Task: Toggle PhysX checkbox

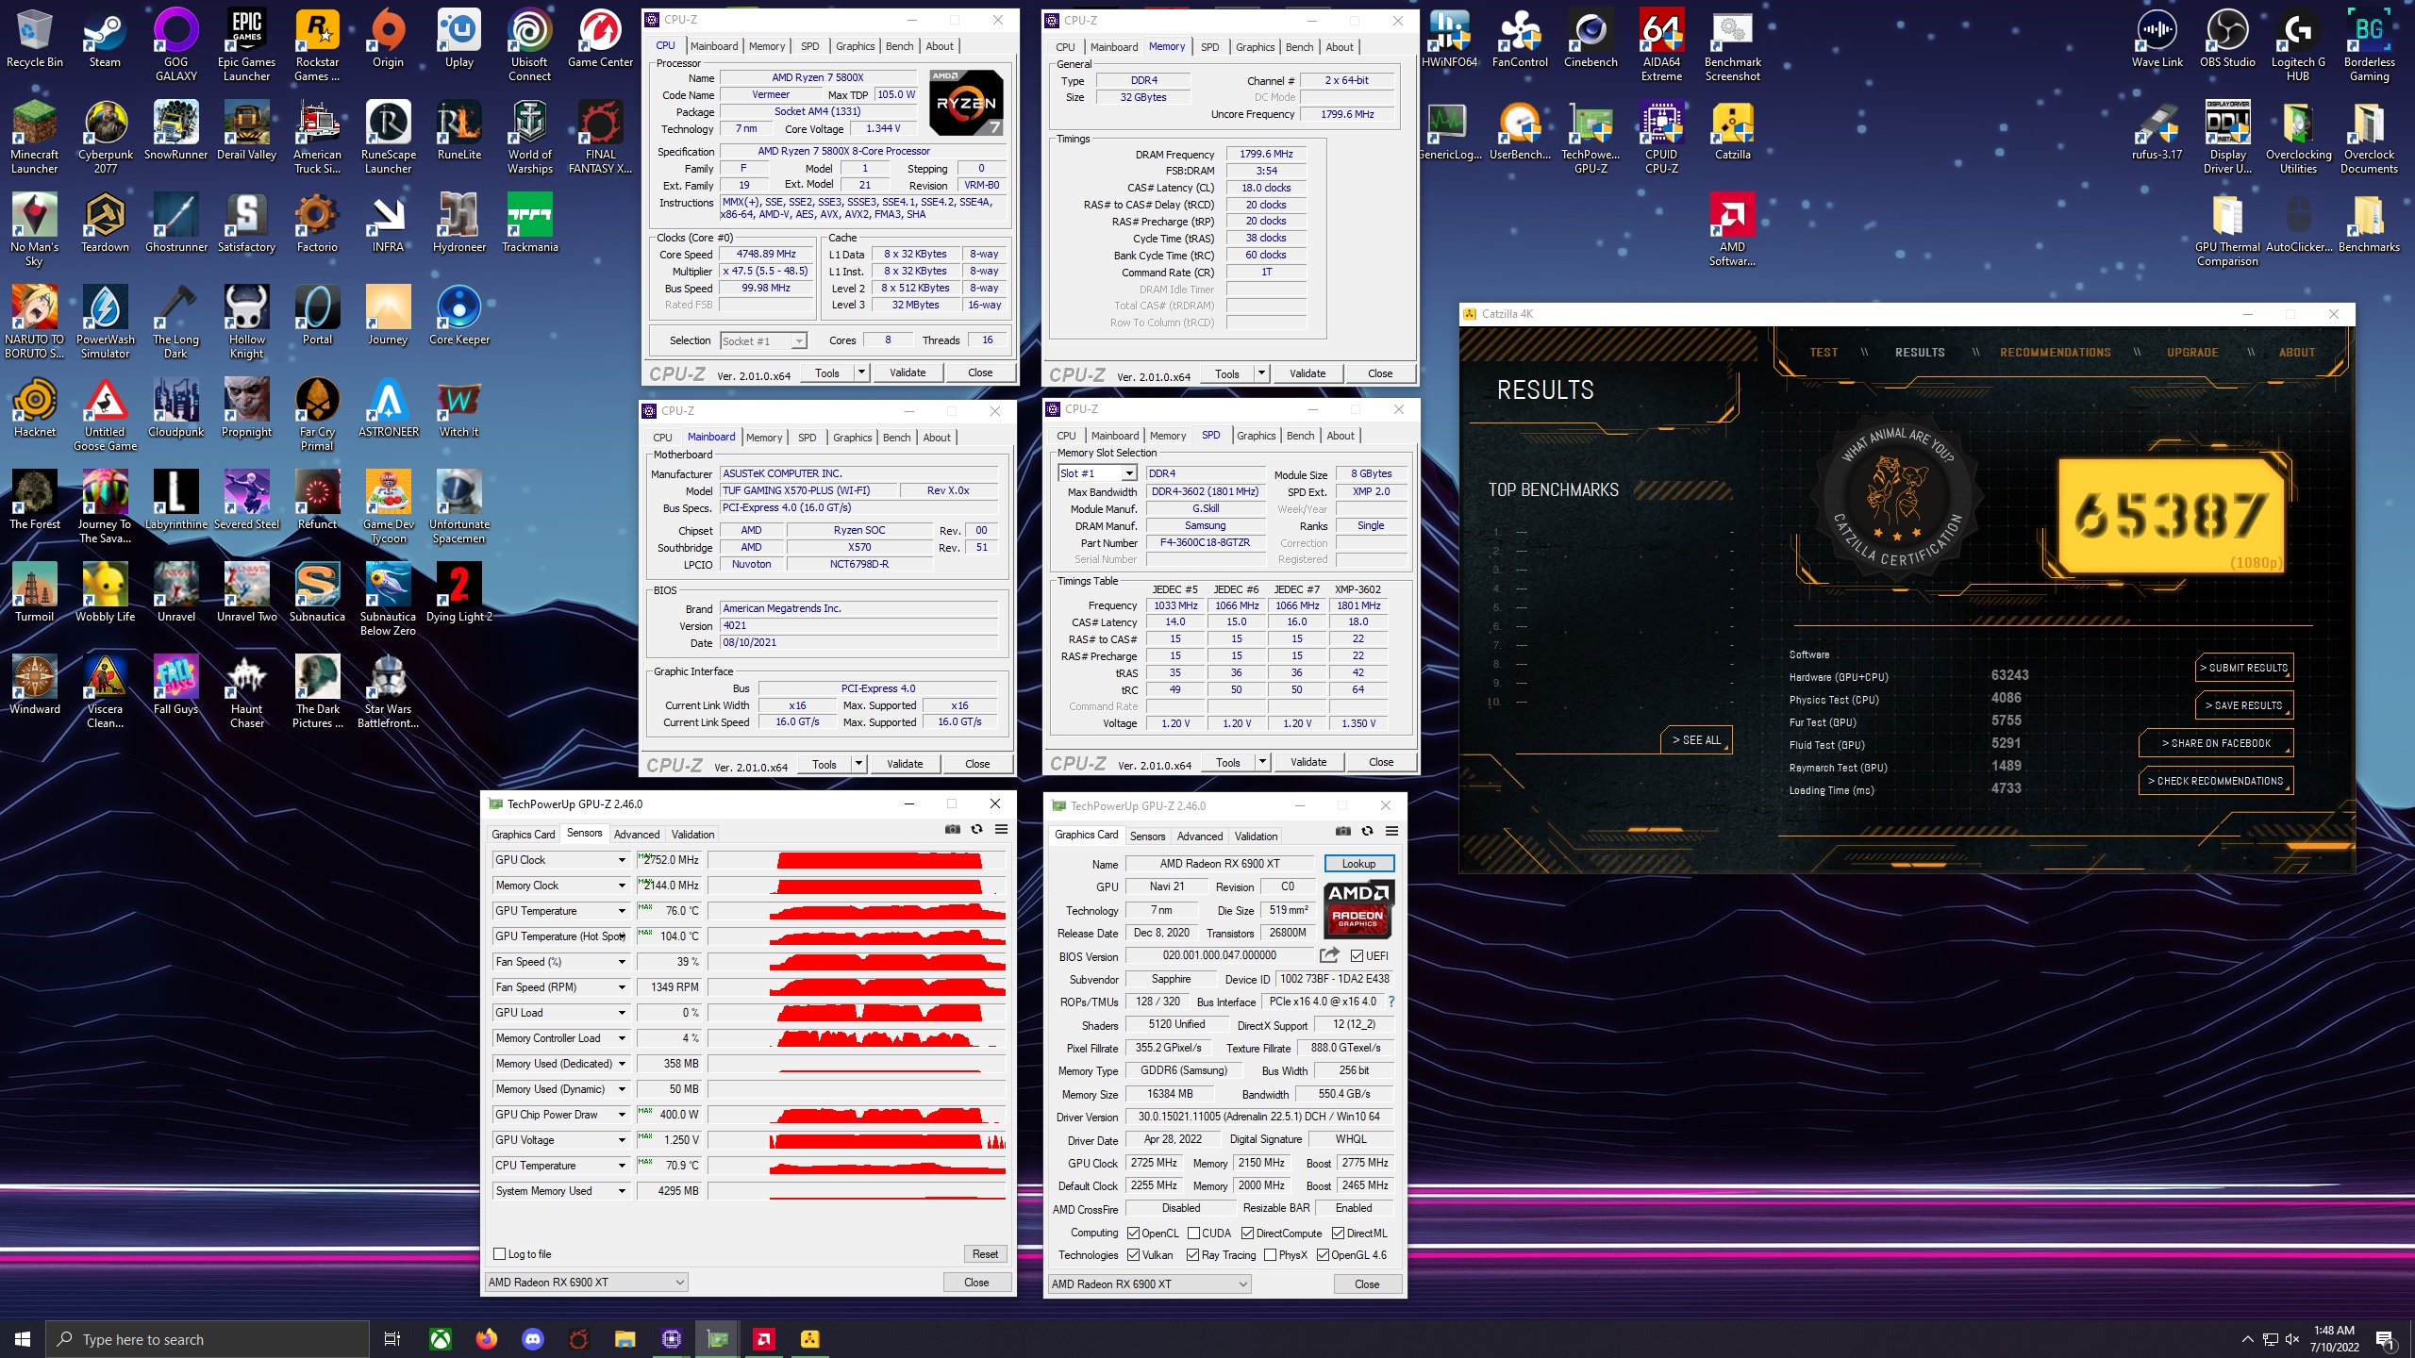Action: click(1270, 1255)
